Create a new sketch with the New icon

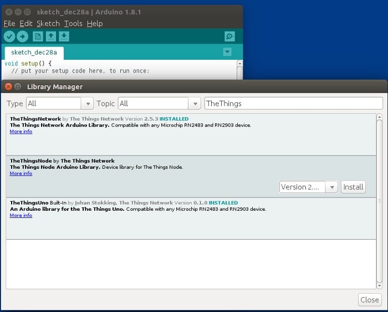click(38, 37)
